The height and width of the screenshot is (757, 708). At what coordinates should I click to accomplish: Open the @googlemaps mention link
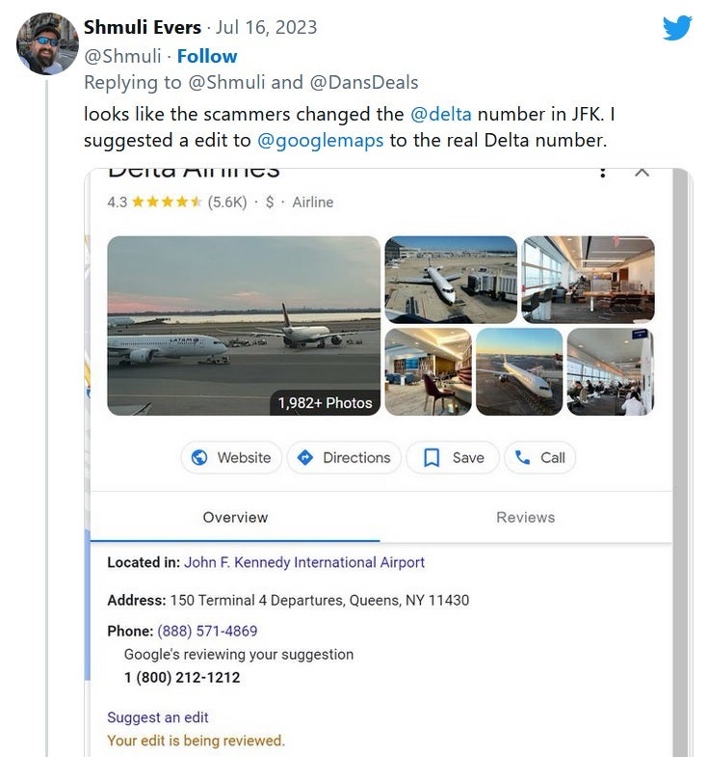point(320,141)
